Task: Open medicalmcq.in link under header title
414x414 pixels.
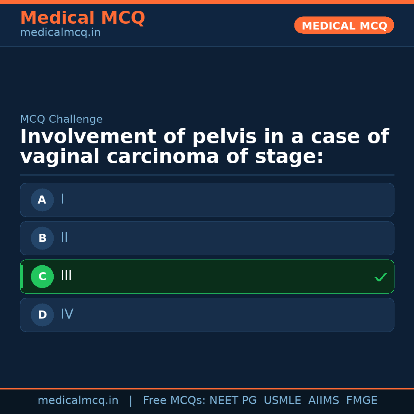Action: click(60, 33)
